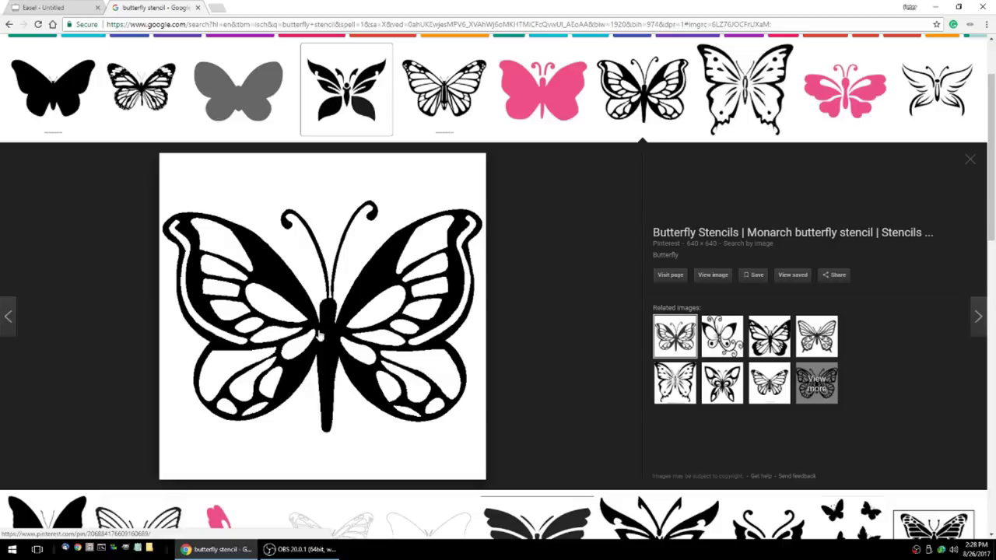The image size is (996, 560).
Task: Close the image preview panel
Action: pyautogui.click(x=970, y=159)
